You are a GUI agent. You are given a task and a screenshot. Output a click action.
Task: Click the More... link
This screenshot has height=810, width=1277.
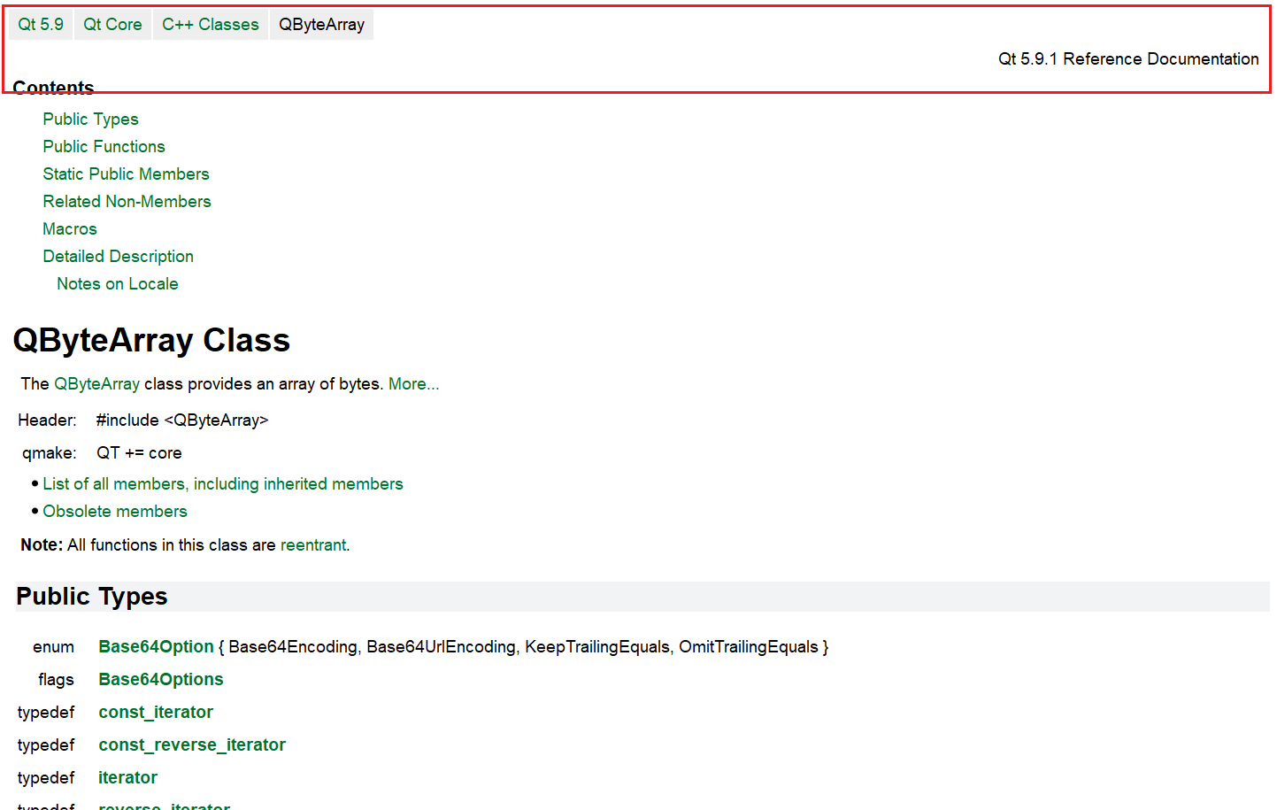coord(413,384)
